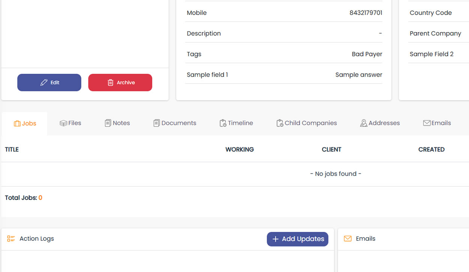Click the Action Logs list icon
The width and height of the screenshot is (469, 272).
point(11,239)
